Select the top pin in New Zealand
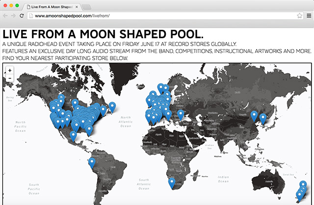The width and height of the screenshot is (314, 205). 303,185
